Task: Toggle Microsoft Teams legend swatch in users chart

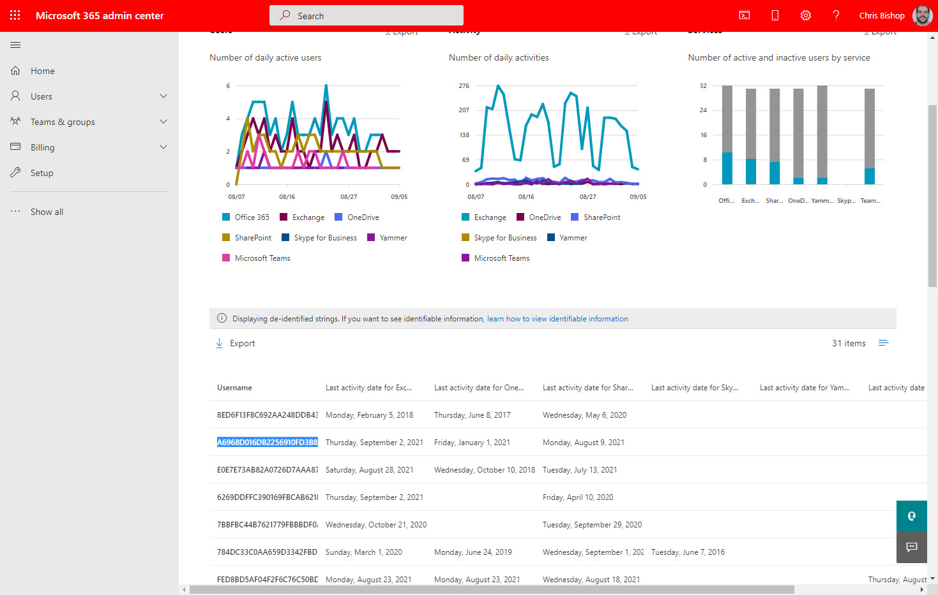Action: pos(226,258)
